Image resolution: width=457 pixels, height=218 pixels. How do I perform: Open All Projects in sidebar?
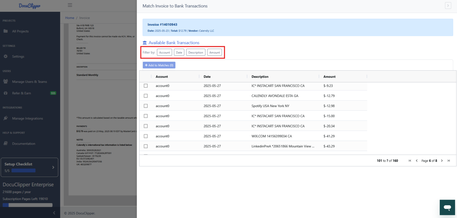[20, 31]
